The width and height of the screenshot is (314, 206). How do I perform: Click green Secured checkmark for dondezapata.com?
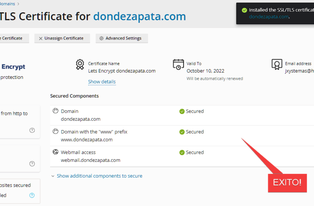click(x=182, y=111)
